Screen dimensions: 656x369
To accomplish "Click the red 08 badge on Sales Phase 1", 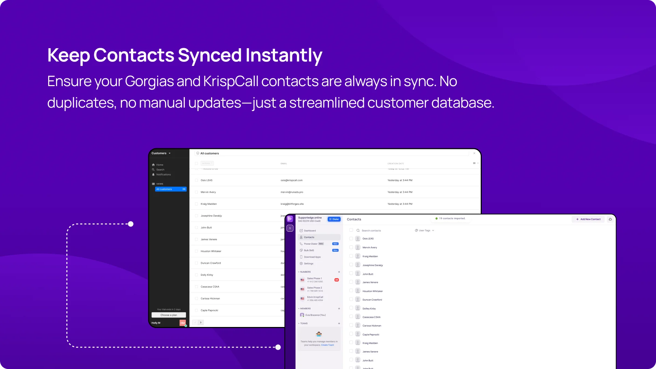I will (337, 280).
